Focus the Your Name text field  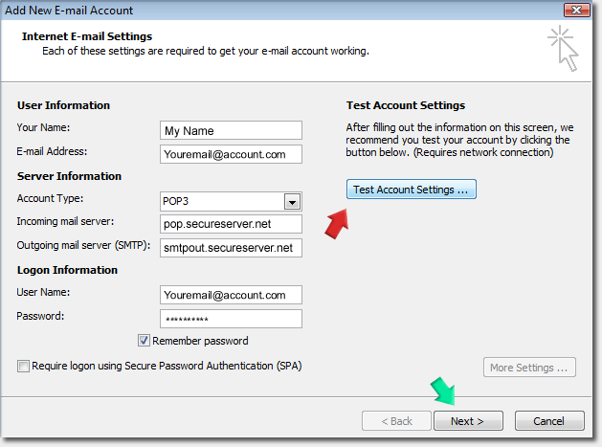231,131
